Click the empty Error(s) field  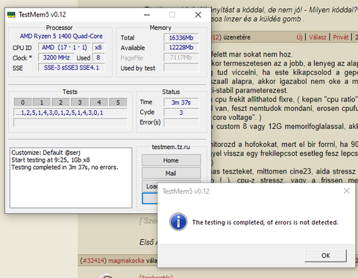181,122
